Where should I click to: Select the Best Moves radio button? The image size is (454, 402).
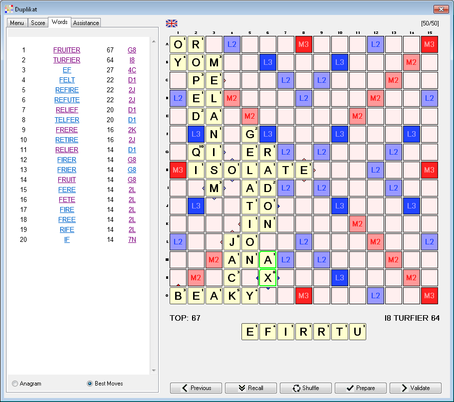coord(90,384)
